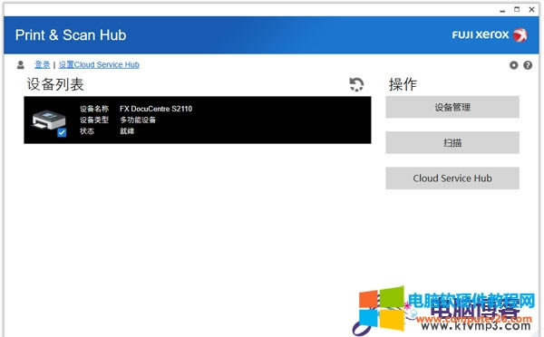Screen dimensions: 544x337
Task: Click the 多功能设备 device type text
Action: (x=138, y=120)
